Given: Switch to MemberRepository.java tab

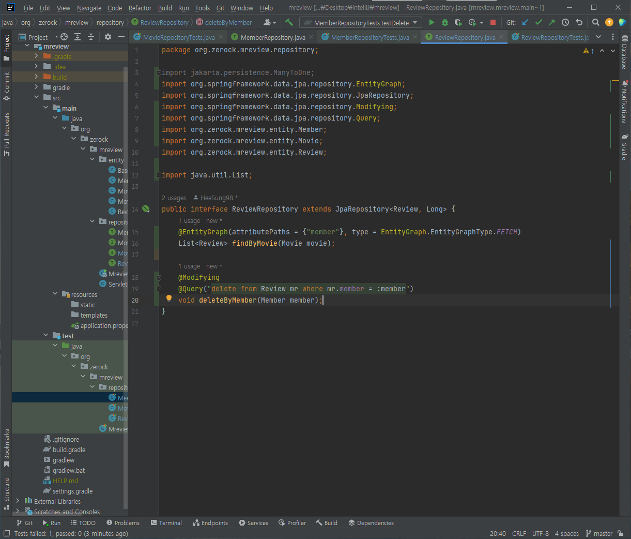Looking at the screenshot, I should [x=273, y=37].
